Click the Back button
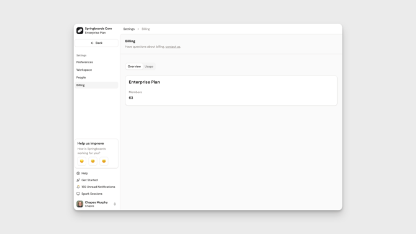416x234 pixels. coord(97,43)
